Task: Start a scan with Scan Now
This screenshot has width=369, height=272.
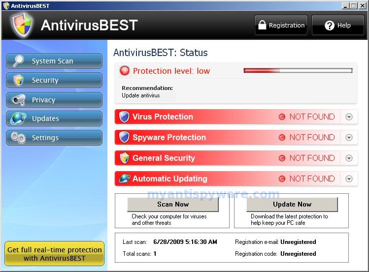Action: 173,204
